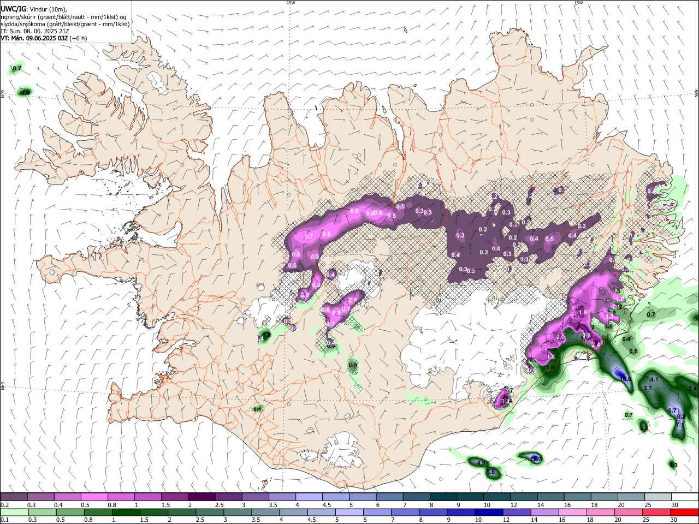Pick the darkest purple swatch labeled 2
Viewport: 699px width, 524px height.
click(201, 497)
